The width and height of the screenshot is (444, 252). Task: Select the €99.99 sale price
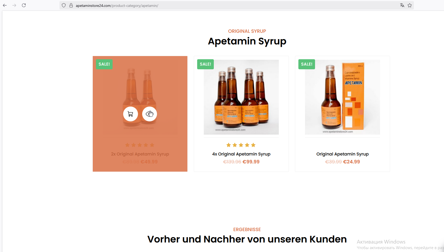click(251, 162)
